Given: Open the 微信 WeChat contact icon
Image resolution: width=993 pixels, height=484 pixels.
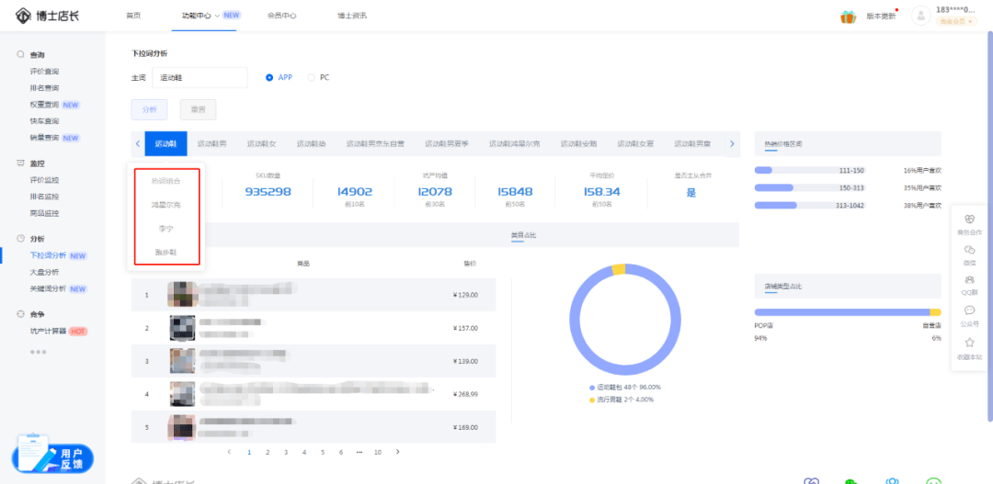Looking at the screenshot, I should [969, 251].
